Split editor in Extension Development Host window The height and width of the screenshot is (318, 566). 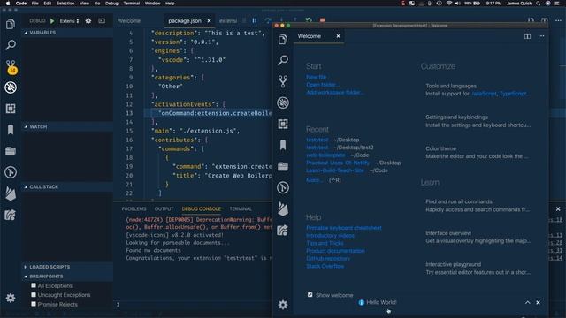tap(527, 36)
